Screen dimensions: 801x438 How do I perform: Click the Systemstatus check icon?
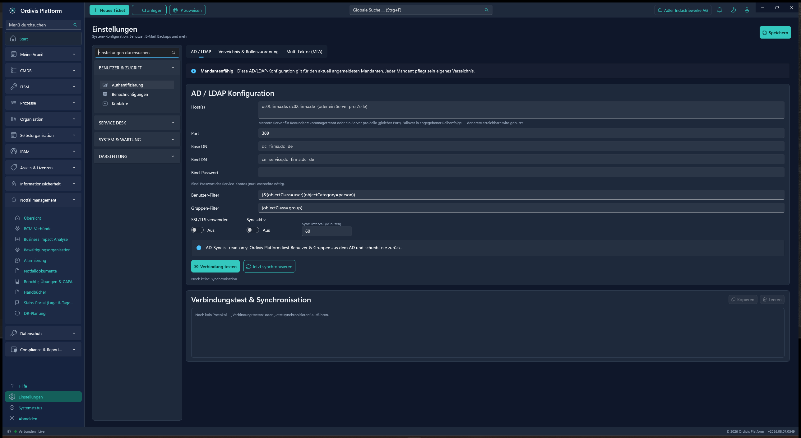pos(12,408)
